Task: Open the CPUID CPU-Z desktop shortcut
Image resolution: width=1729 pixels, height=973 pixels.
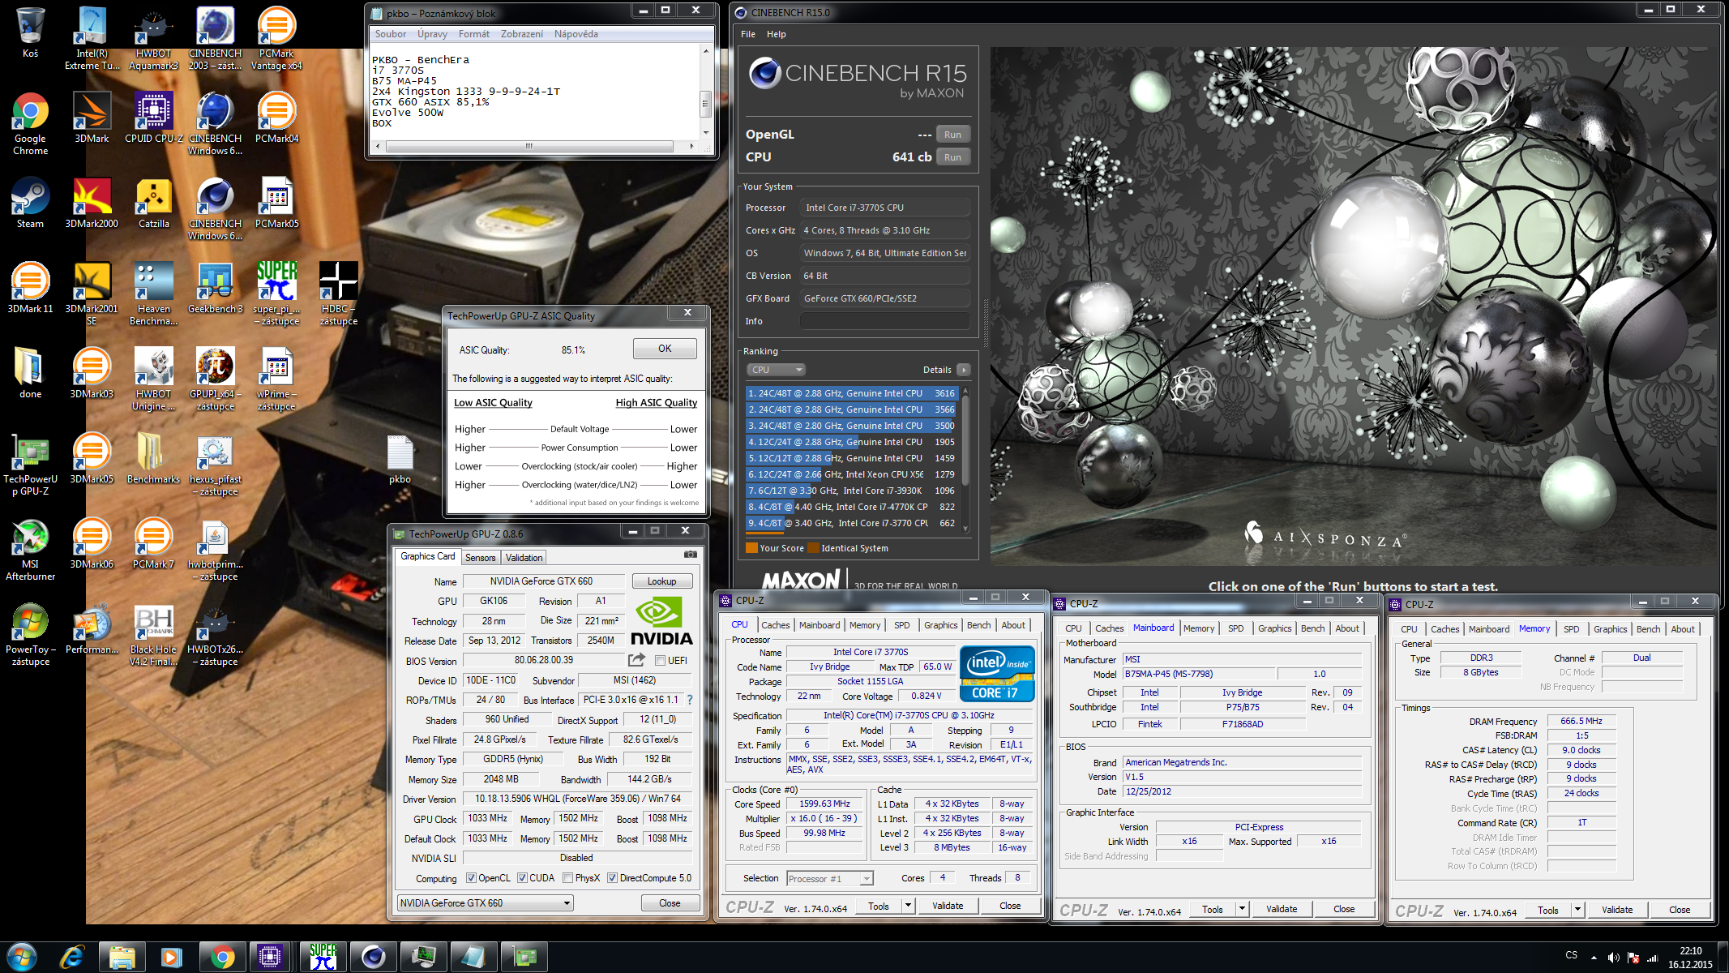Action: pyautogui.click(x=153, y=117)
